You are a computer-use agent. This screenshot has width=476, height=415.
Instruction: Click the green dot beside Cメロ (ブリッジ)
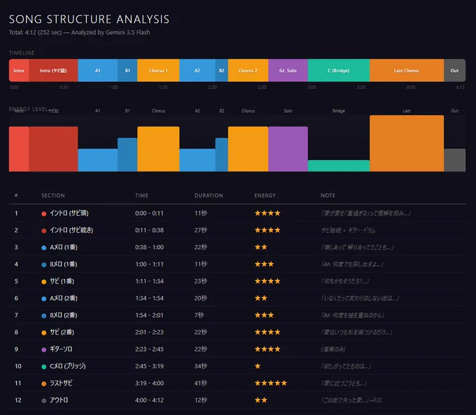point(43,367)
